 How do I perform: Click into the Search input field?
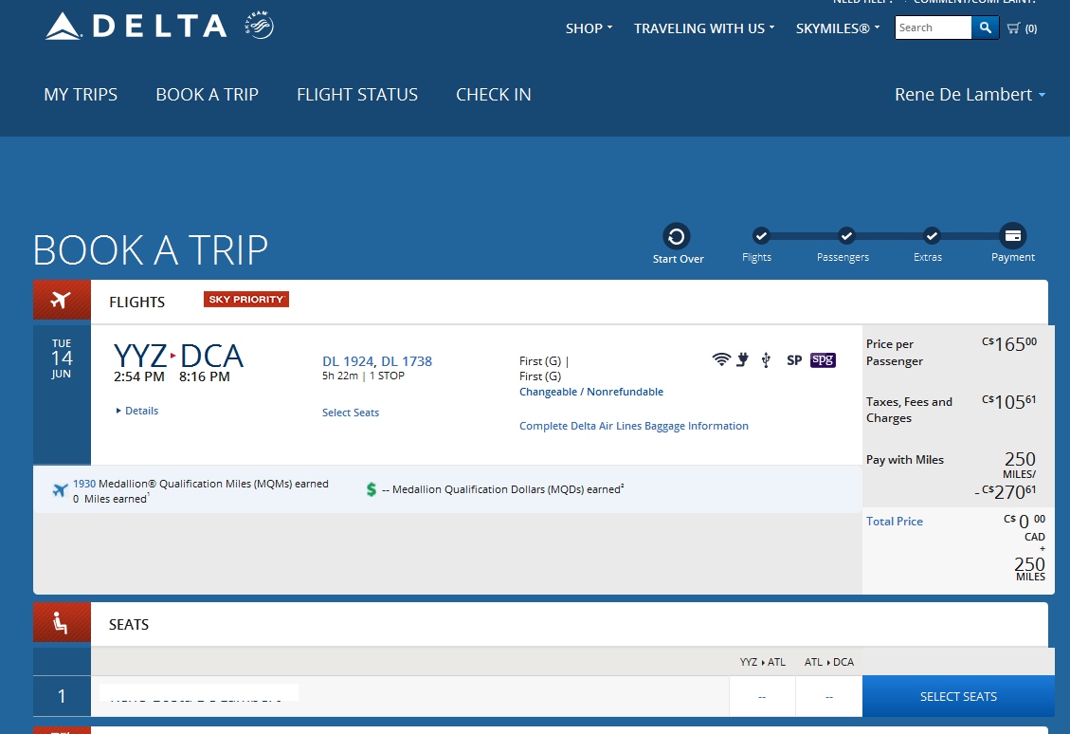tap(933, 28)
